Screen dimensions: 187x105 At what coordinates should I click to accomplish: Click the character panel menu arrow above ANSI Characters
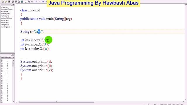coord(12,55)
